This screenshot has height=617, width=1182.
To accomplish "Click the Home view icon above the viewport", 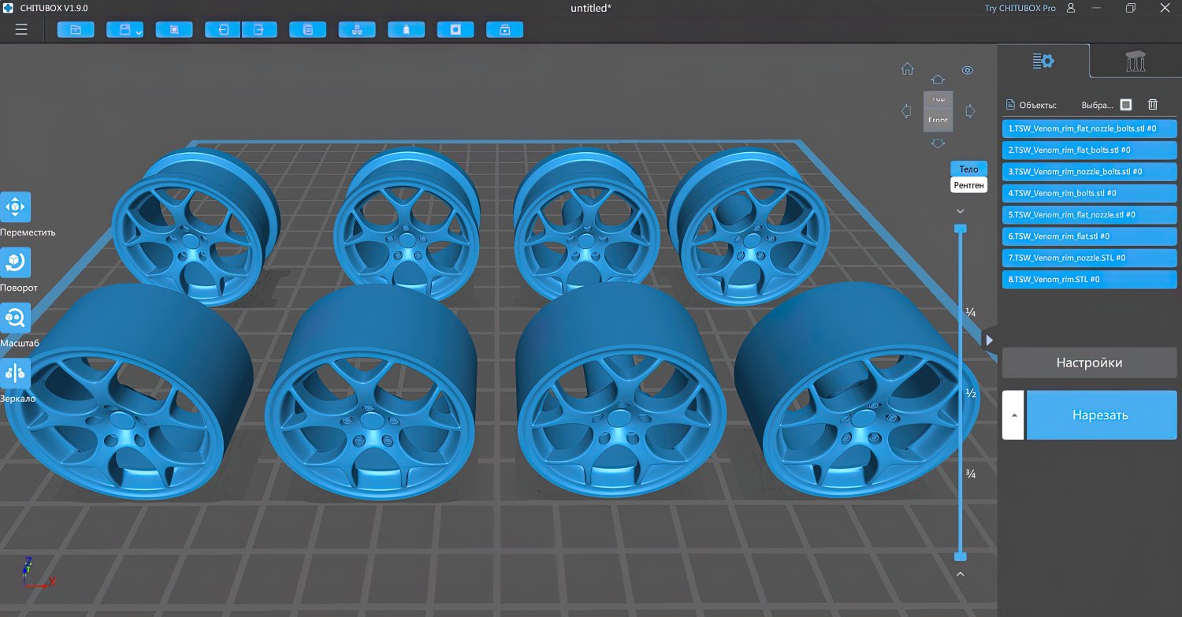I will [x=907, y=69].
